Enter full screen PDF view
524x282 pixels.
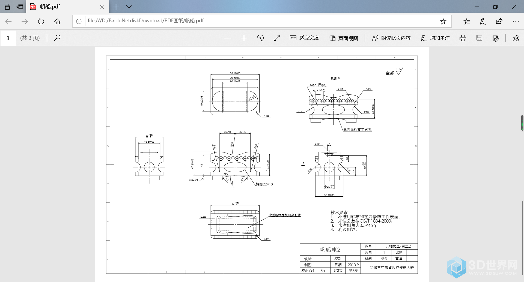click(277, 38)
